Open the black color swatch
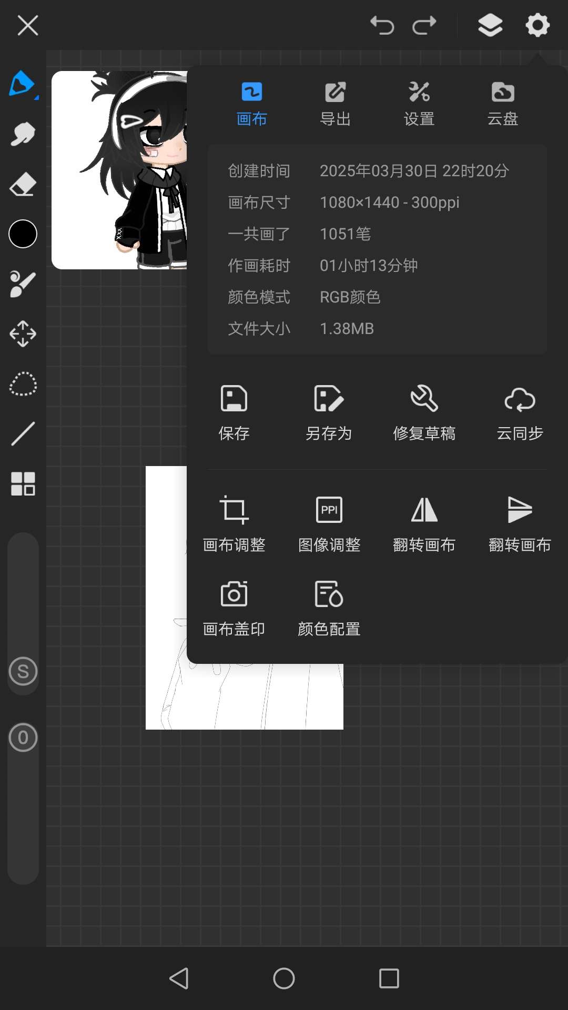Screen dimensions: 568x1010 pos(23,234)
